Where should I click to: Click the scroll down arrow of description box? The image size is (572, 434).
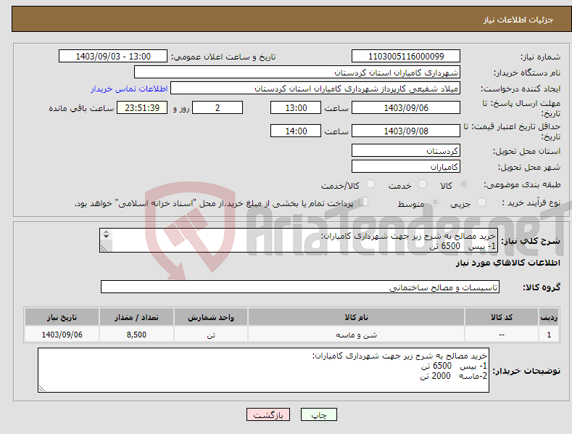106,237
